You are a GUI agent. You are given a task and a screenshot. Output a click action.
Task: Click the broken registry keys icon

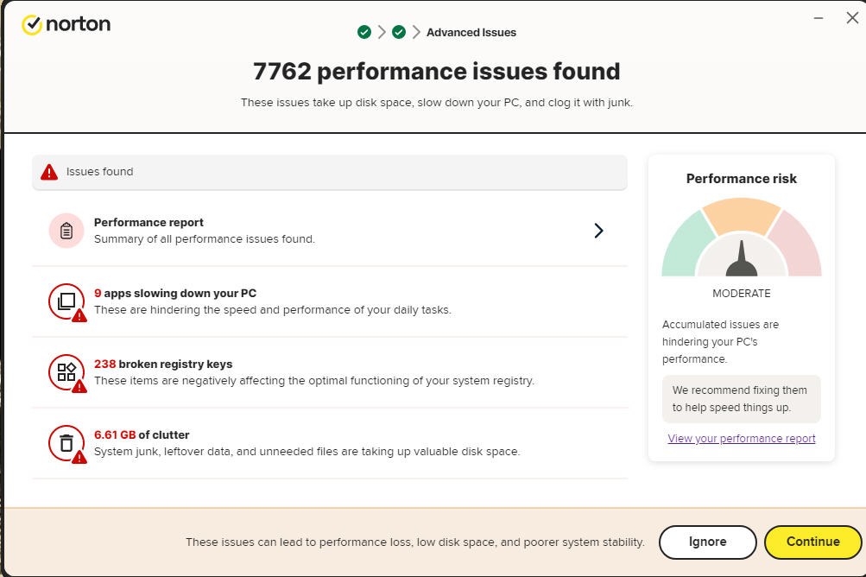[66, 372]
